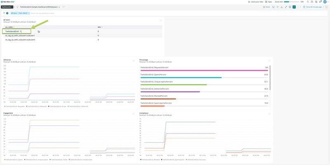Image resolution: width=330 pixels, height=165 pixels.
Task: Click the Share button
Action: pos(266,7)
